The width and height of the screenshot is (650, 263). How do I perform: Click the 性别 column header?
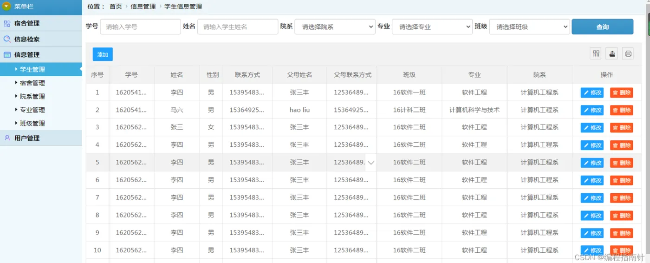coord(211,75)
